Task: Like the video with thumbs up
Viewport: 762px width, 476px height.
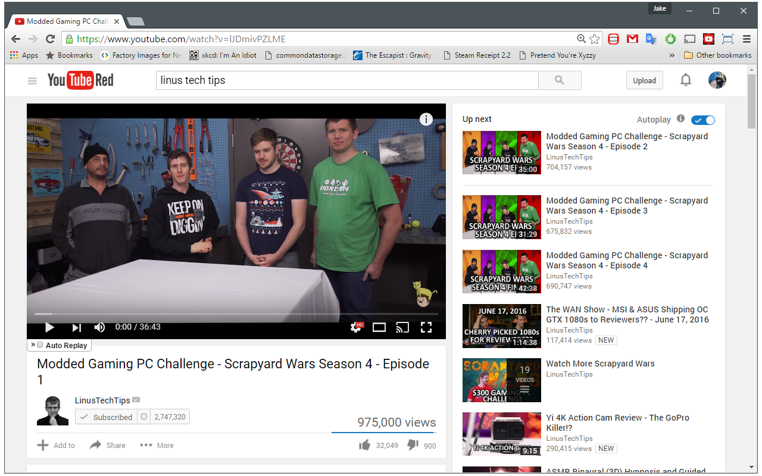Action: (364, 445)
